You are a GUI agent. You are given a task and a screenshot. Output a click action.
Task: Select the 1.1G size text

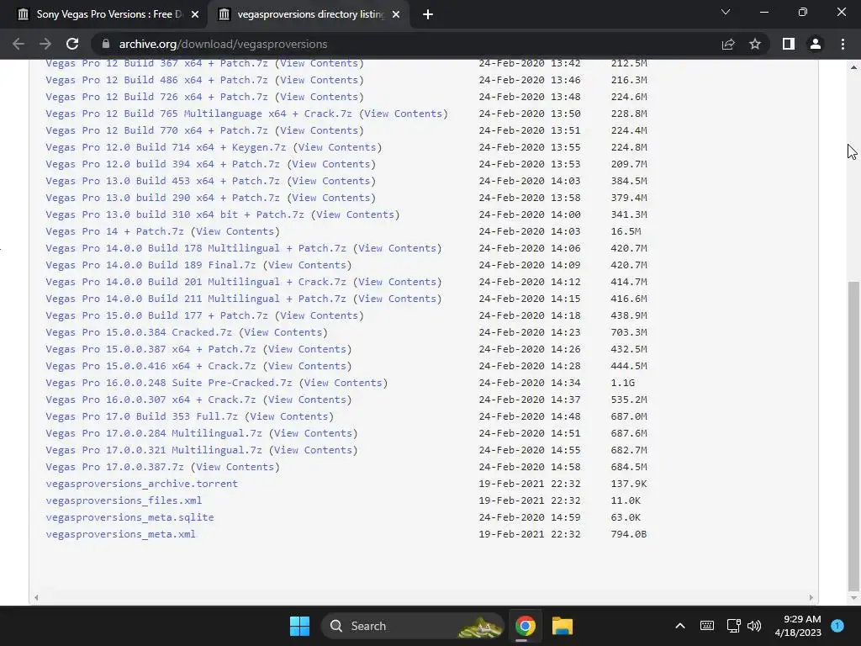623,383
